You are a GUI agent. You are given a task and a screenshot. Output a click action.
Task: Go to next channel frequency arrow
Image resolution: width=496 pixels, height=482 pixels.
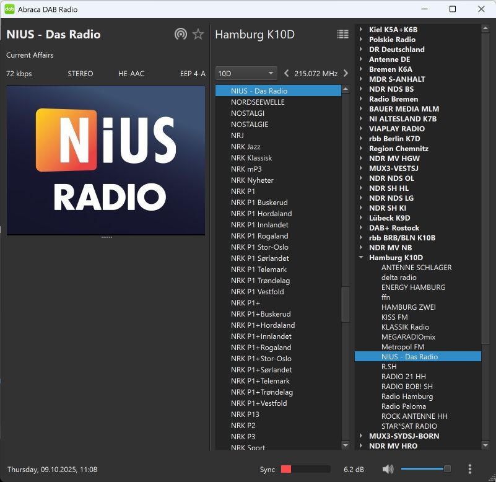tap(346, 73)
